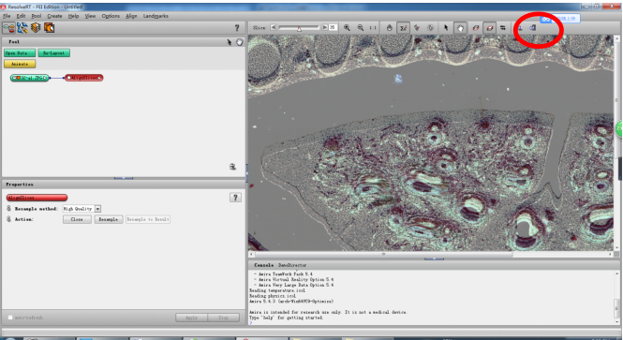
Task: Open the Properties help question mark
Action: (235, 198)
